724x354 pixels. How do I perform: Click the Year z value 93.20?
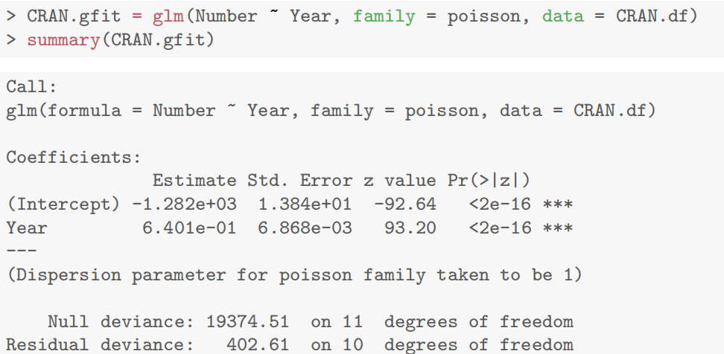(410, 228)
